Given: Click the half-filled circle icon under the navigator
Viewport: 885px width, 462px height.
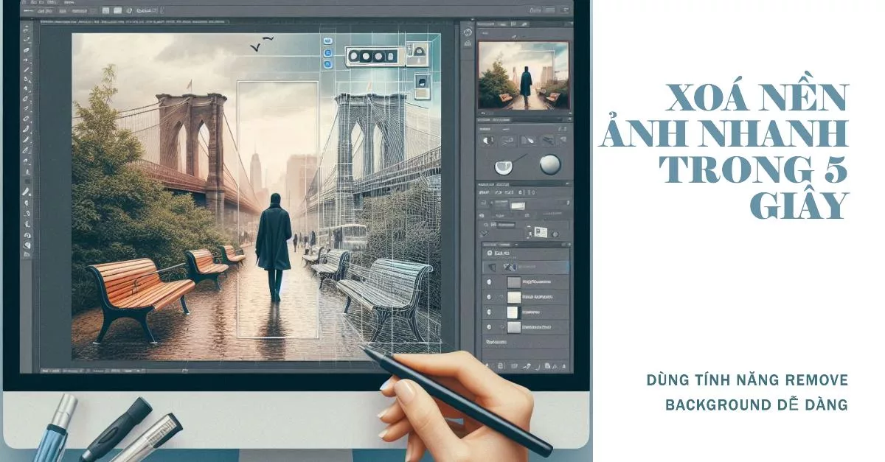Looking at the screenshot, I should 487,139.
